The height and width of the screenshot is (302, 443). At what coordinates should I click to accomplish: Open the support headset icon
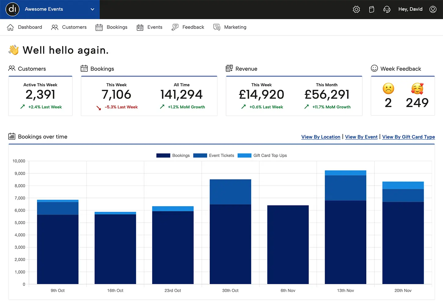pyautogui.click(x=387, y=9)
